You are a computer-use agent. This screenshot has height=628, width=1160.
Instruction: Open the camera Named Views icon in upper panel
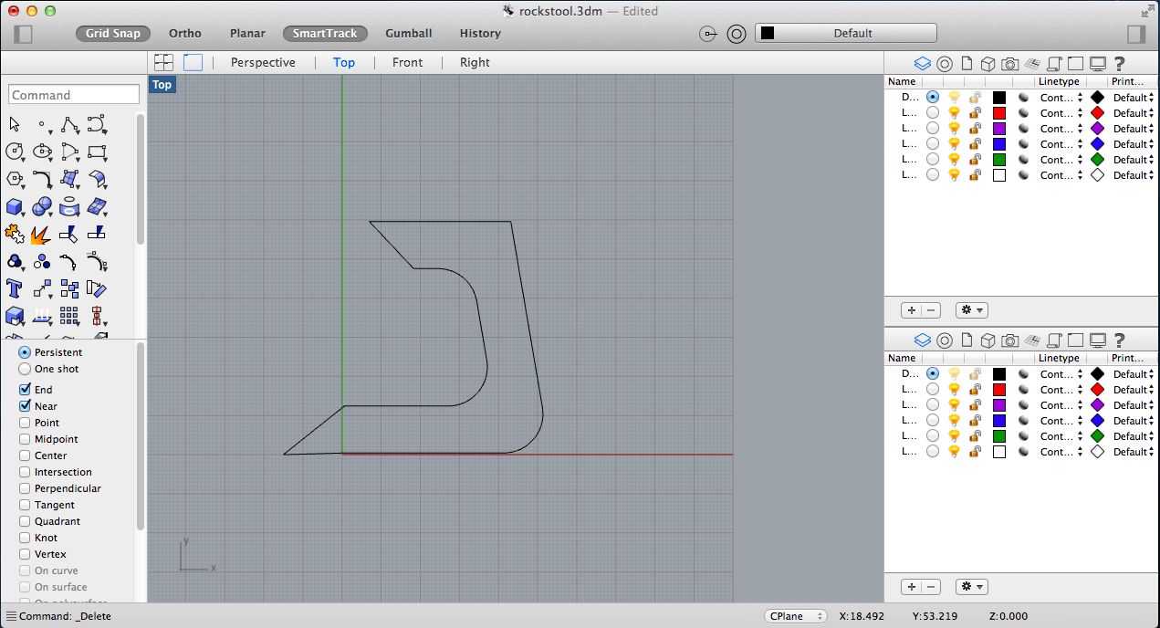pos(1009,63)
